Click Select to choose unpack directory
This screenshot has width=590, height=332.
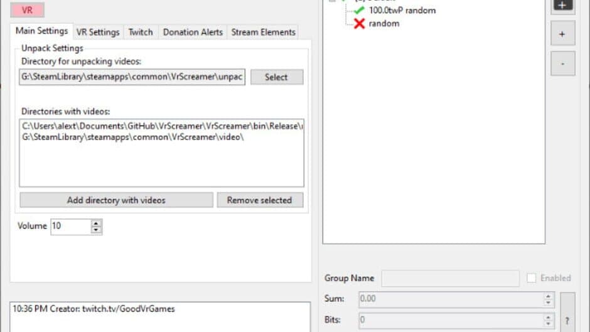pos(277,77)
